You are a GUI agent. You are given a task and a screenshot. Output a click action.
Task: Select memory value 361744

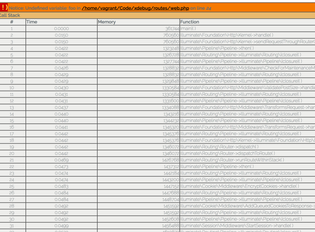click(172, 29)
